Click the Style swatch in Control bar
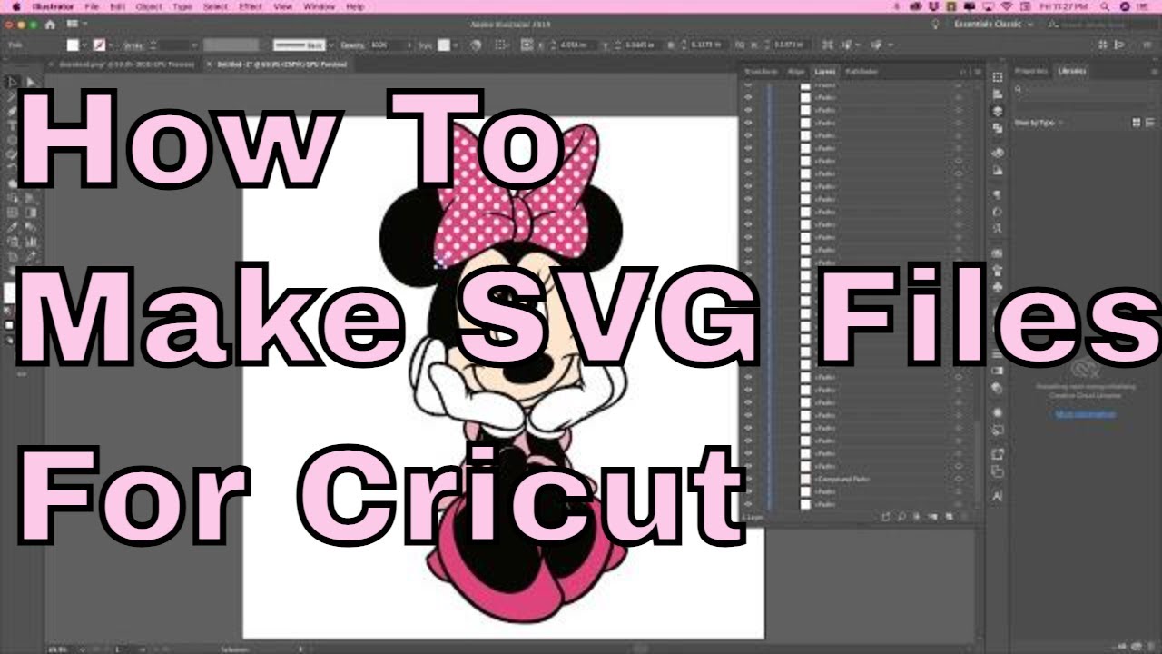The width and height of the screenshot is (1162, 654). pyautogui.click(x=446, y=45)
